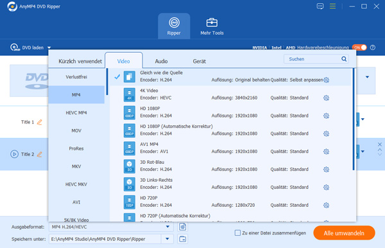Open the hamburger menu icon
The height and width of the screenshot is (248, 385).
[332, 6]
